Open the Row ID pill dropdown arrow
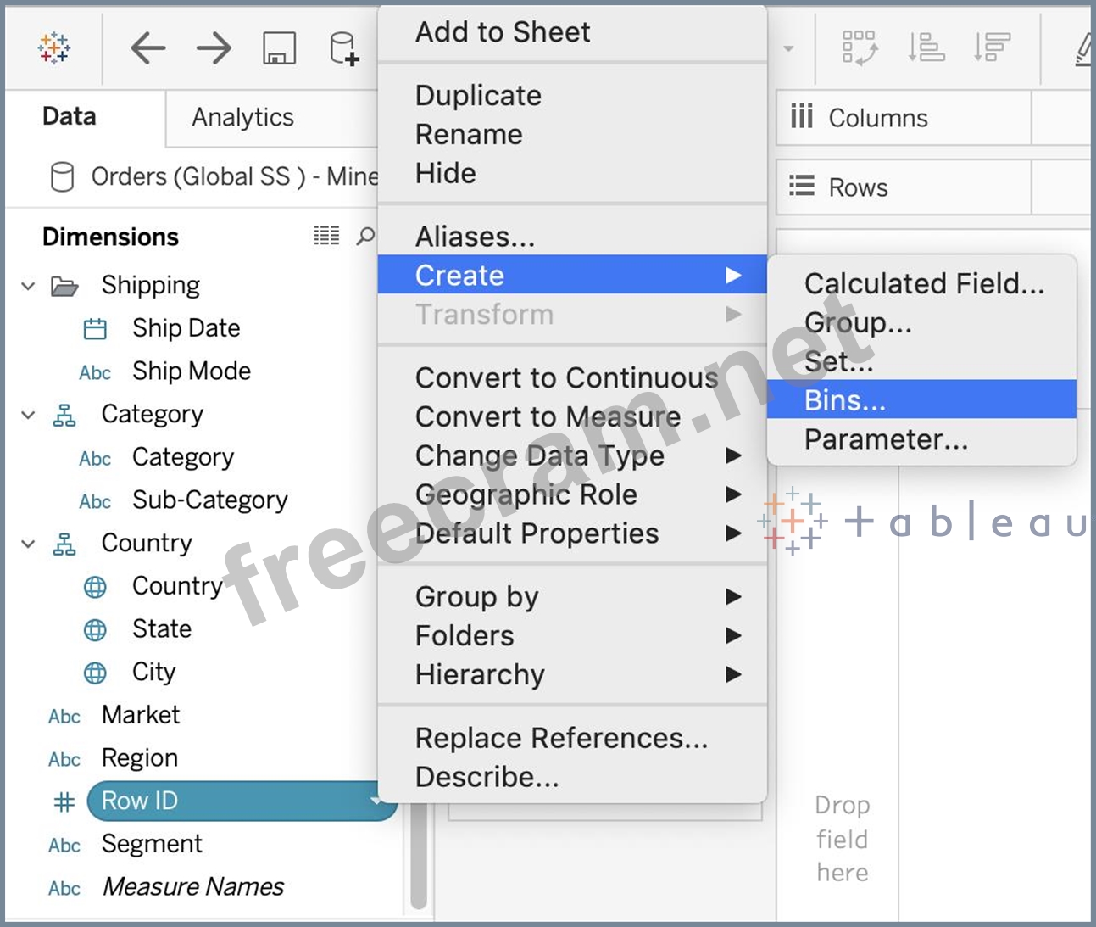 [376, 801]
